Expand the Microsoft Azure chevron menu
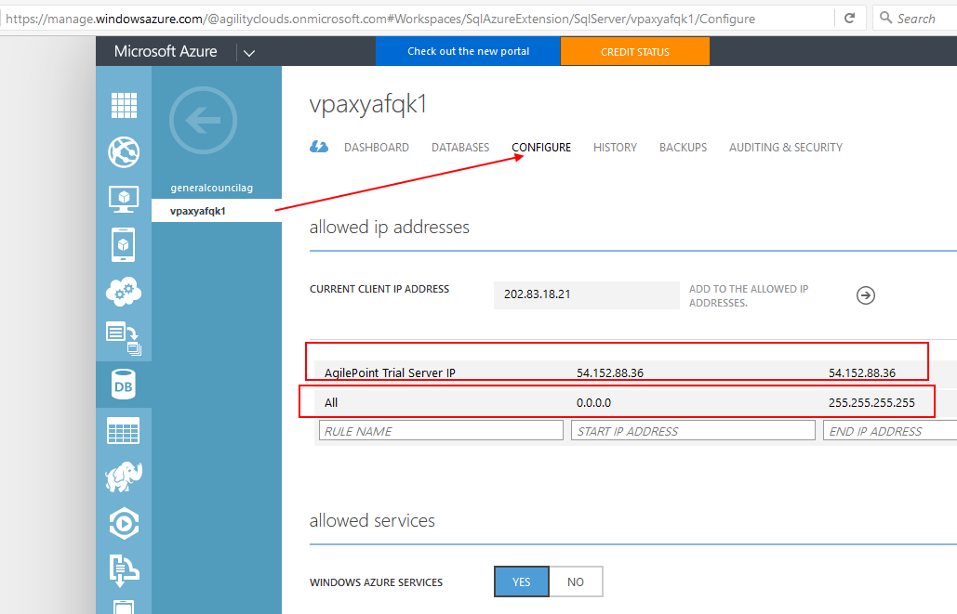 247,51
